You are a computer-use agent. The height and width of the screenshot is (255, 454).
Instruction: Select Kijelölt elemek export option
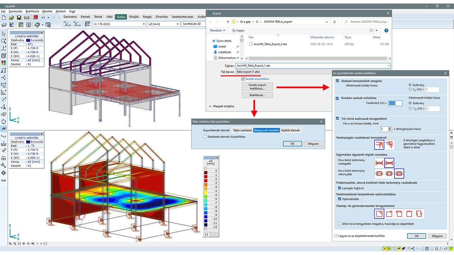(291, 130)
